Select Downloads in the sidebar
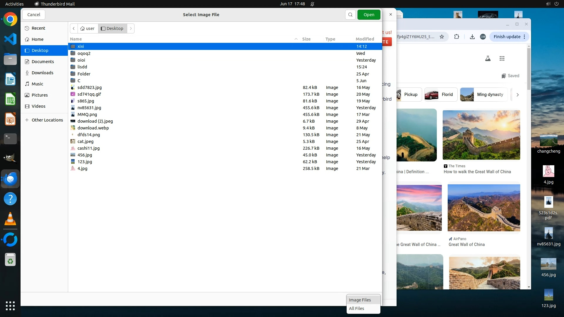564x317 pixels. [x=42, y=73]
